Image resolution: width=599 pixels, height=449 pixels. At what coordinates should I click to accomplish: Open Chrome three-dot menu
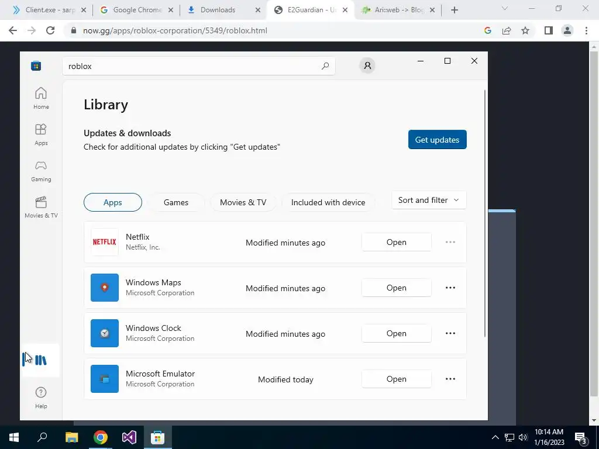[586, 30]
